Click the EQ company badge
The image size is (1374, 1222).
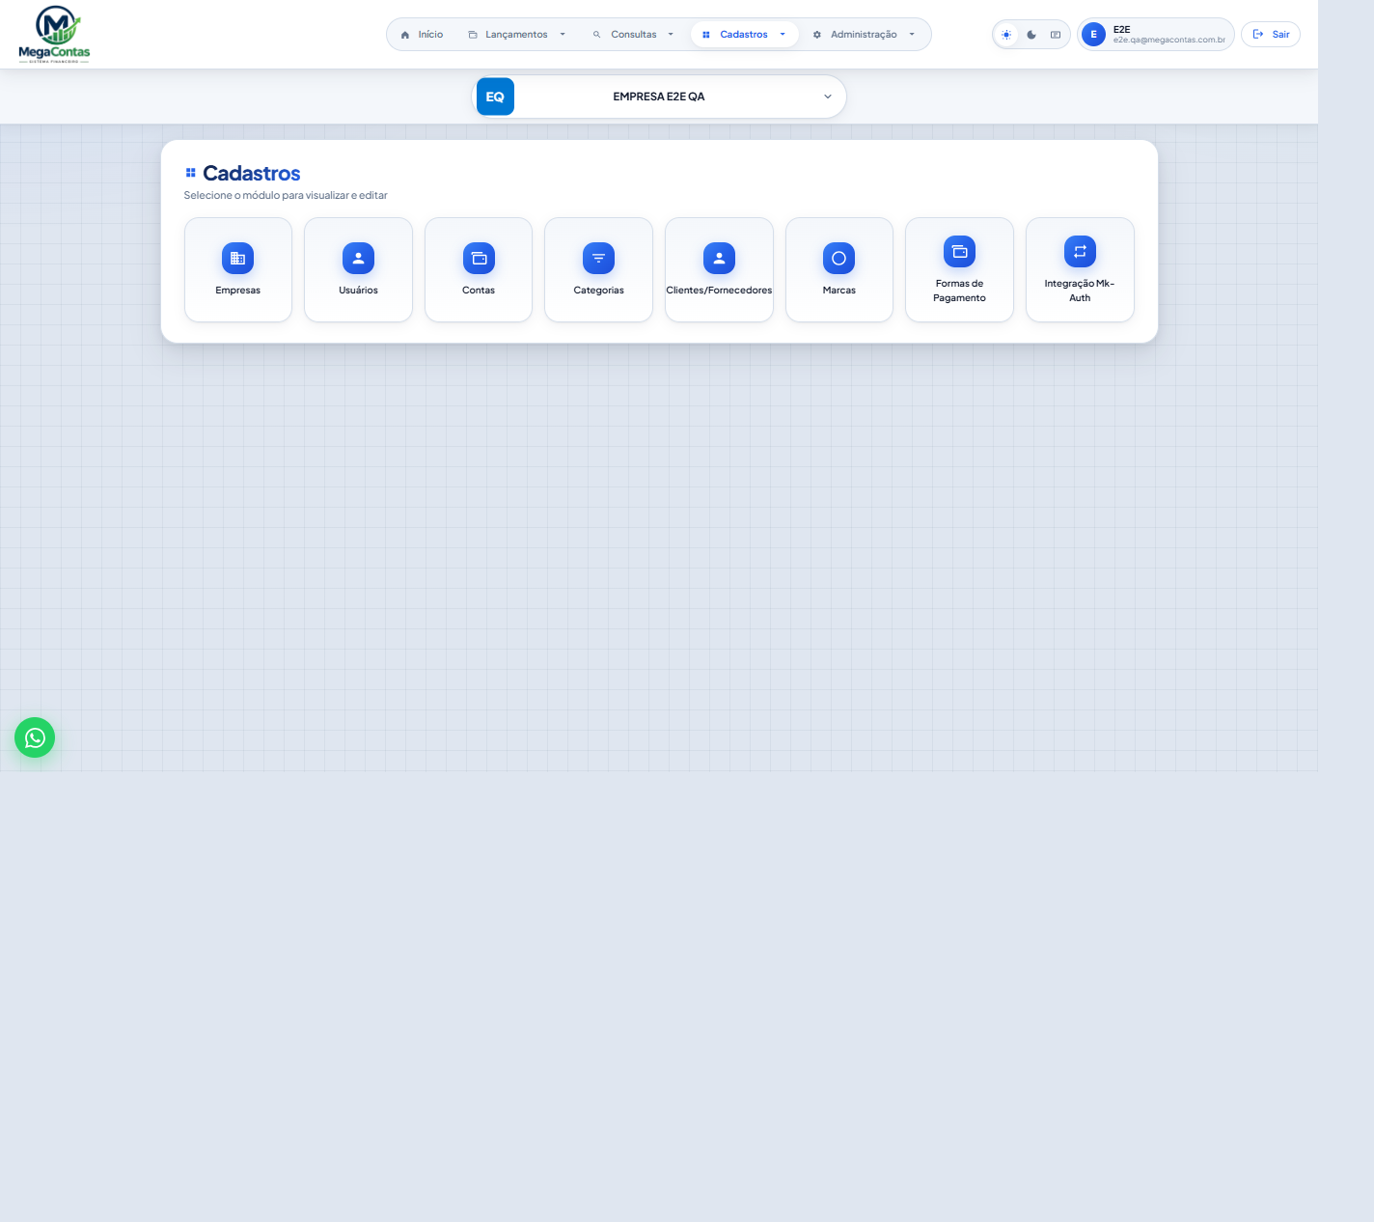point(495,97)
